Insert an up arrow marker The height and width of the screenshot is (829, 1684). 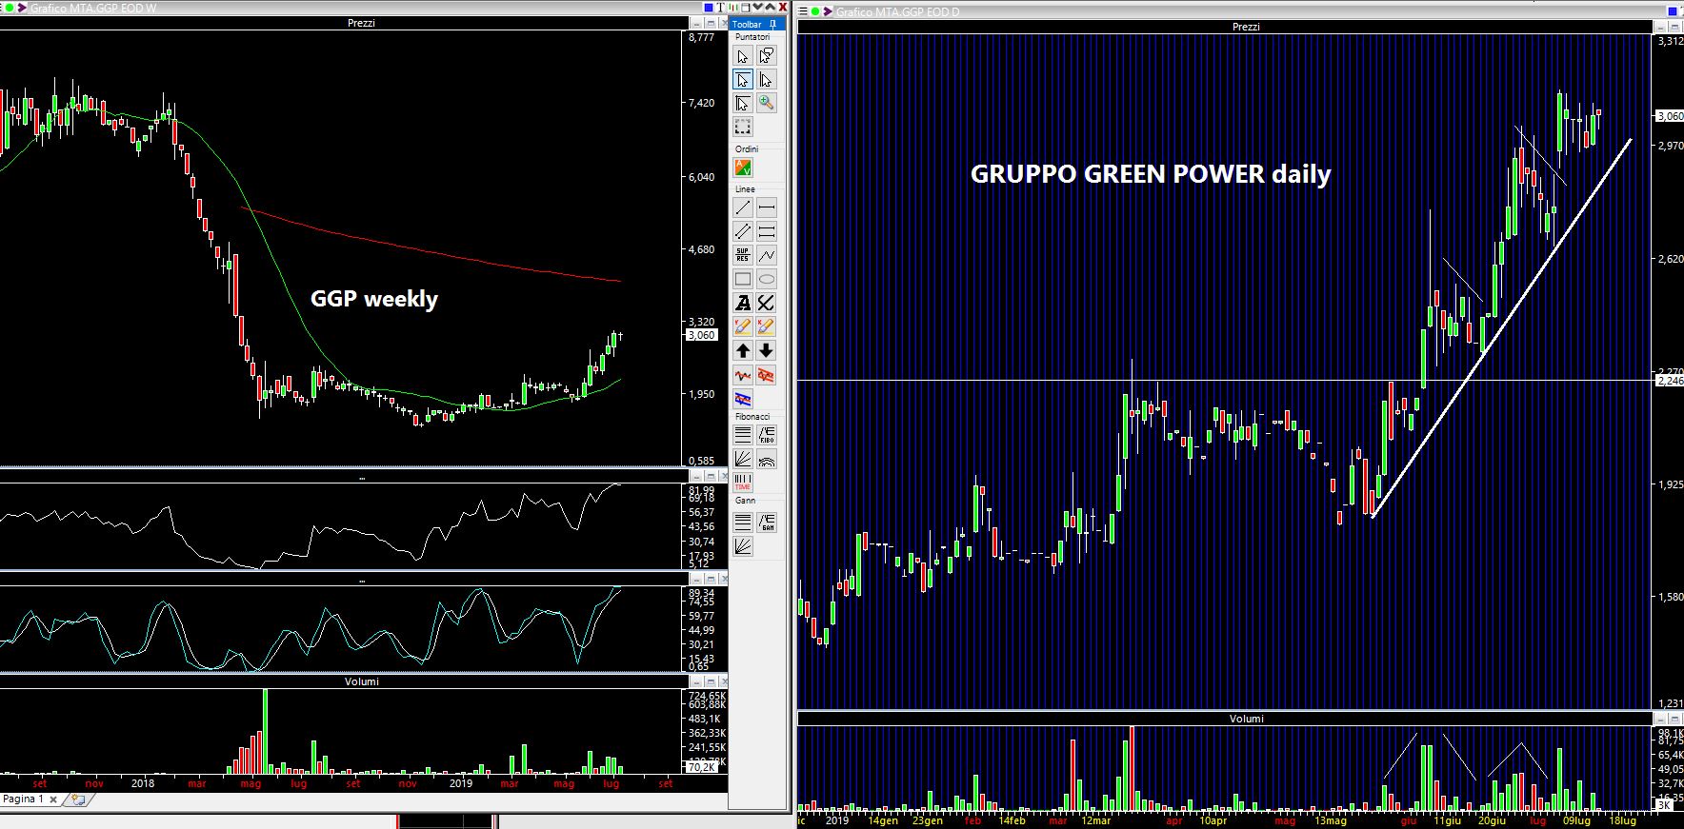click(743, 350)
